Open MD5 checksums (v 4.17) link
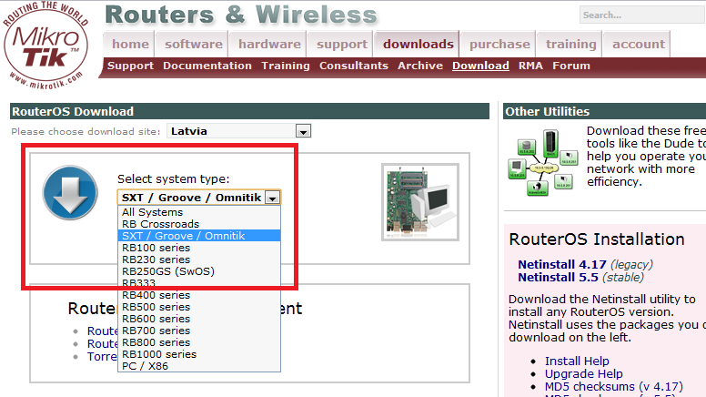 614,386
